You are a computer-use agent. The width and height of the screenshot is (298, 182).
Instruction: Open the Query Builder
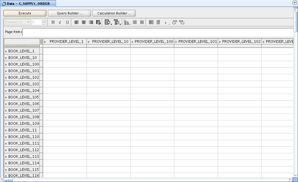(69, 13)
